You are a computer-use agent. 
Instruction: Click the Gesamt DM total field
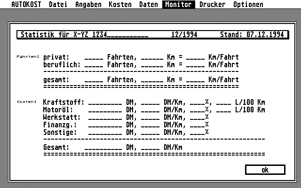[103, 147]
